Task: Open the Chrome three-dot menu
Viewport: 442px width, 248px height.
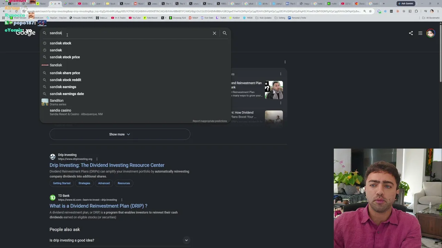Action: [438, 11]
